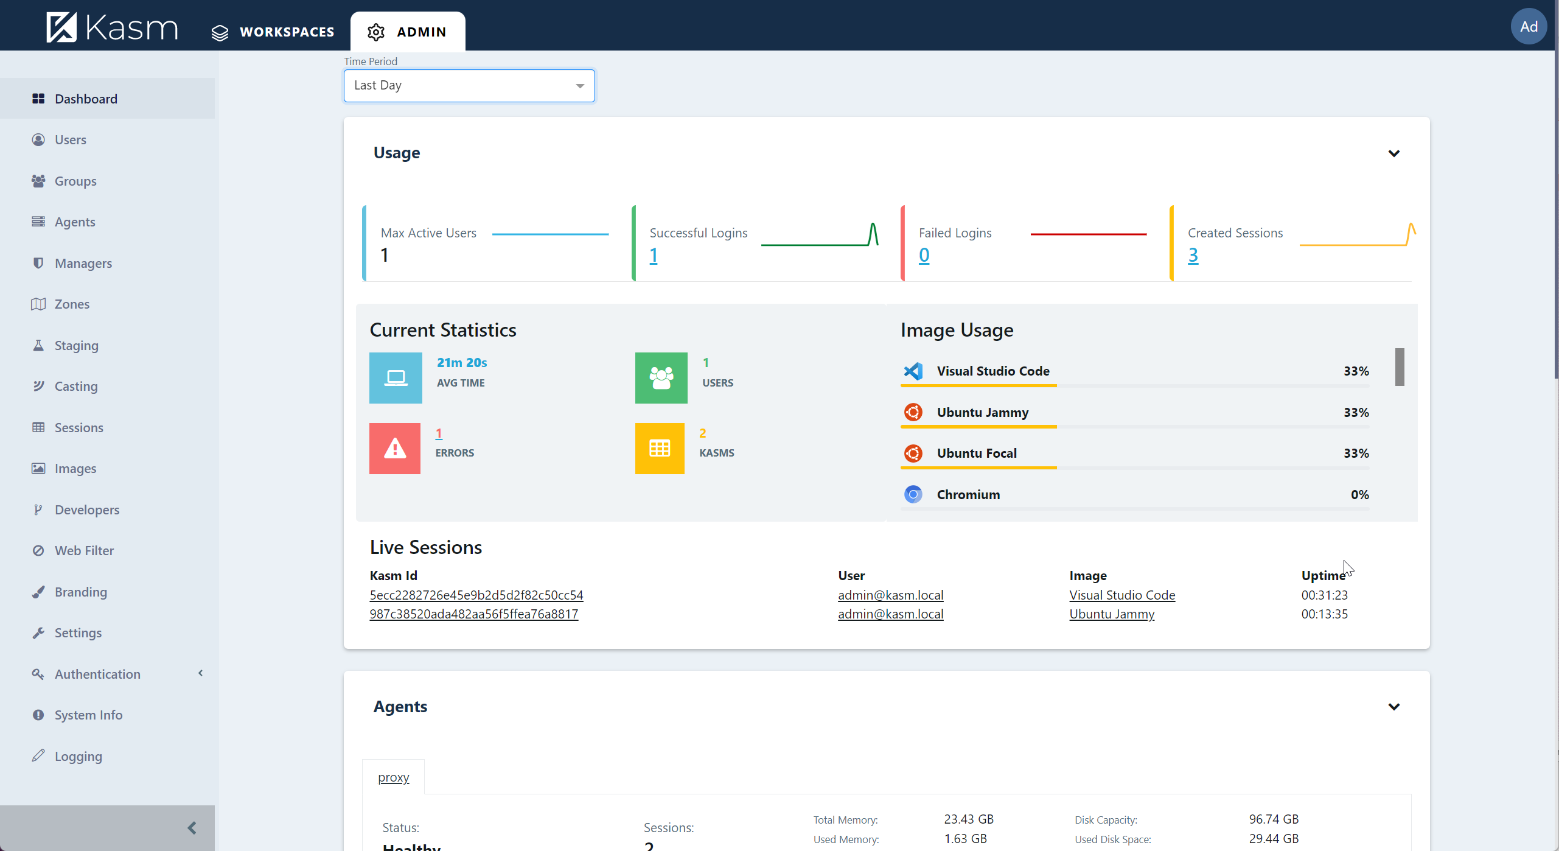Collapse the Agents panel chevron
The width and height of the screenshot is (1559, 851).
pyautogui.click(x=1394, y=707)
